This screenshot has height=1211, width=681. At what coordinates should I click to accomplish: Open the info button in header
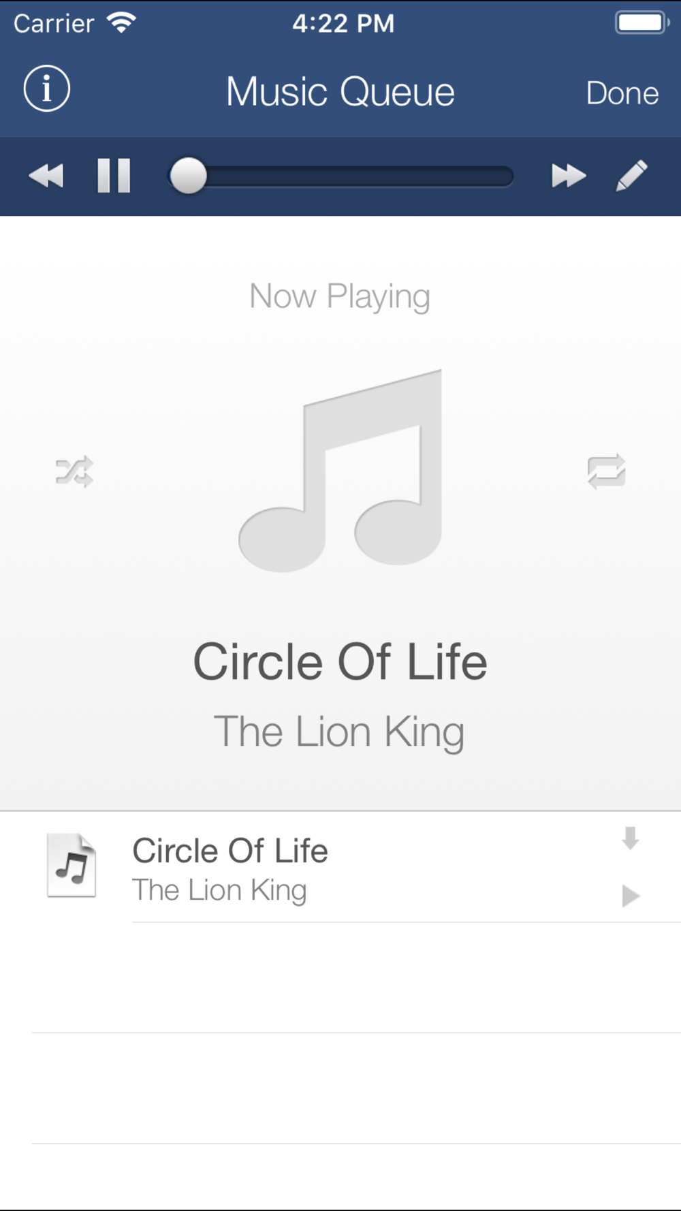tap(46, 89)
